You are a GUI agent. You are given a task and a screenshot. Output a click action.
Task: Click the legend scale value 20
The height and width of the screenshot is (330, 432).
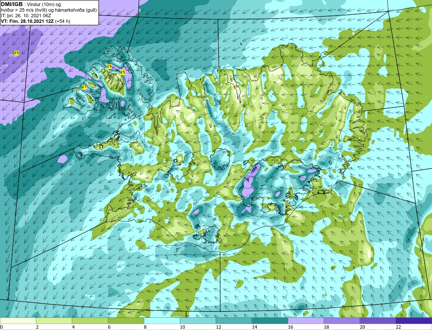pos(362,327)
